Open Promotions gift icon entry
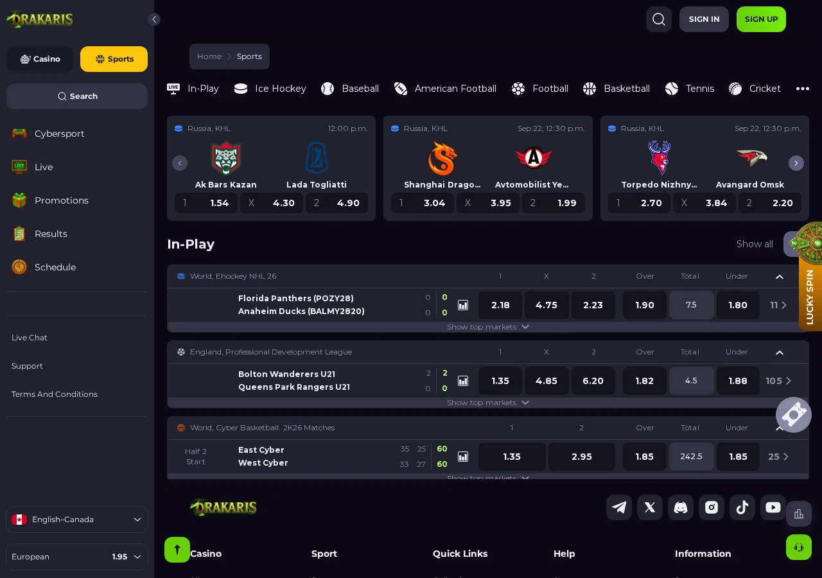822x578 pixels. tap(77, 200)
